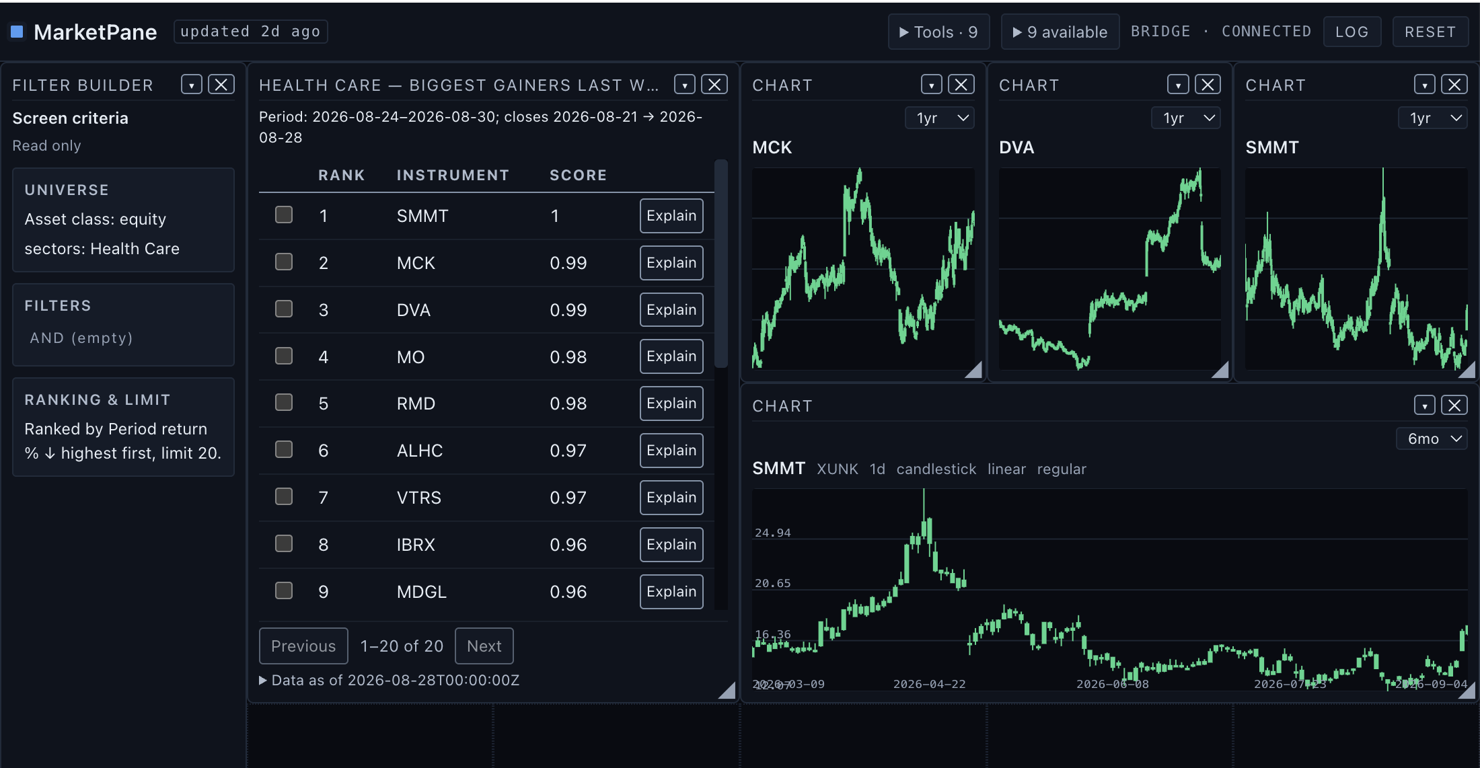Click the results table vertical scrollbar
The width and height of the screenshot is (1480, 768).
point(721,264)
